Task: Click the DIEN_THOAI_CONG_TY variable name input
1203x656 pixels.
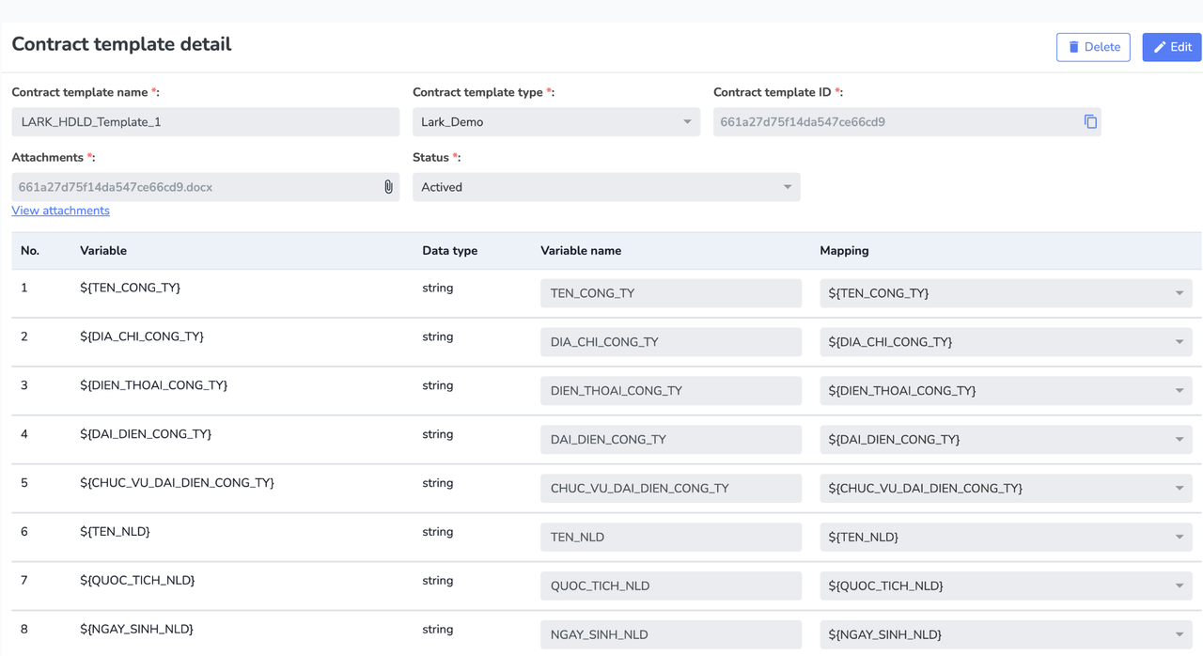Action: click(670, 390)
